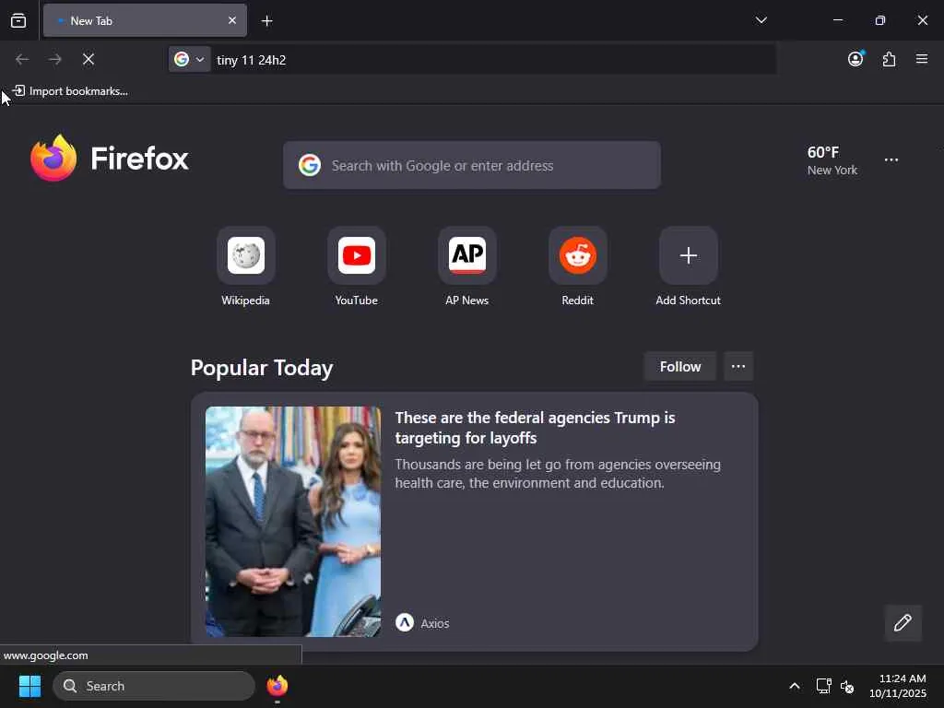944x708 pixels.
Task: Click the Axios source icon
Action: pos(405,622)
